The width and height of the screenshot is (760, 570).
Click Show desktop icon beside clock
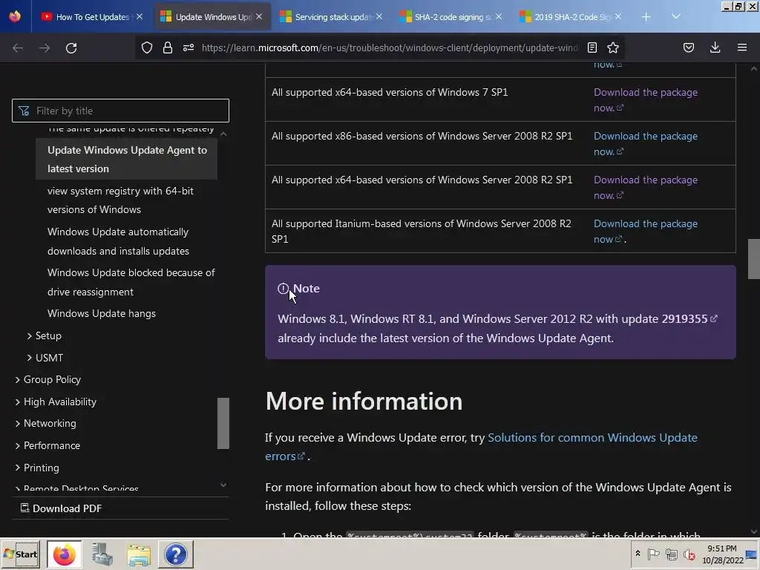[752, 554]
